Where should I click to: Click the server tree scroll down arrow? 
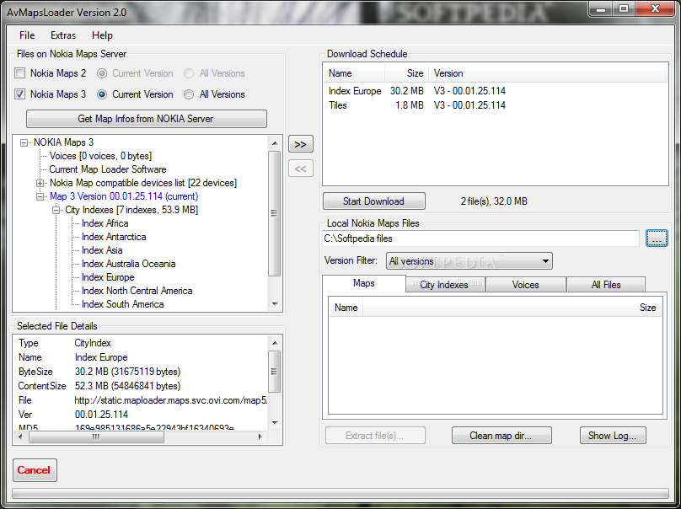[x=275, y=304]
